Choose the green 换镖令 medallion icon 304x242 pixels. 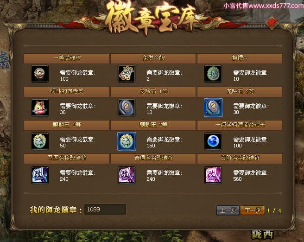click(213, 74)
